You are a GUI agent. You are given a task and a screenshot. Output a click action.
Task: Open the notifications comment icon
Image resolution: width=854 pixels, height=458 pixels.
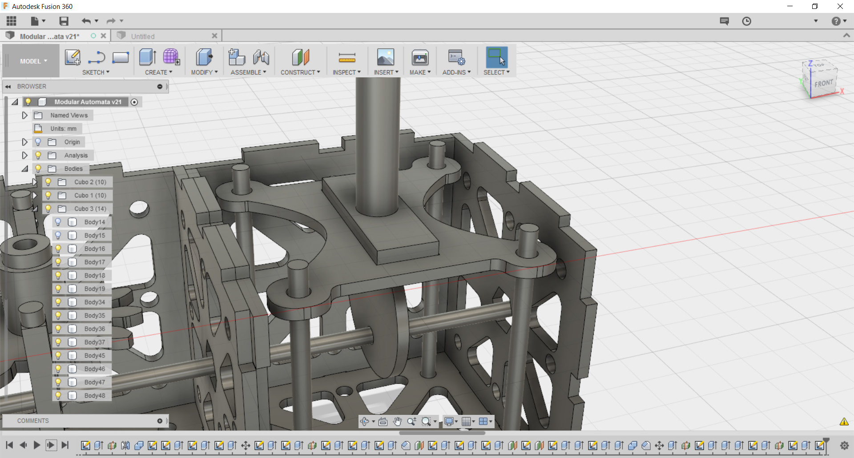(x=725, y=21)
